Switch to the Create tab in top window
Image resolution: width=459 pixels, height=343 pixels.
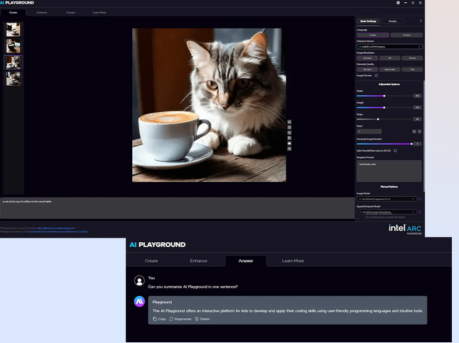[13, 13]
